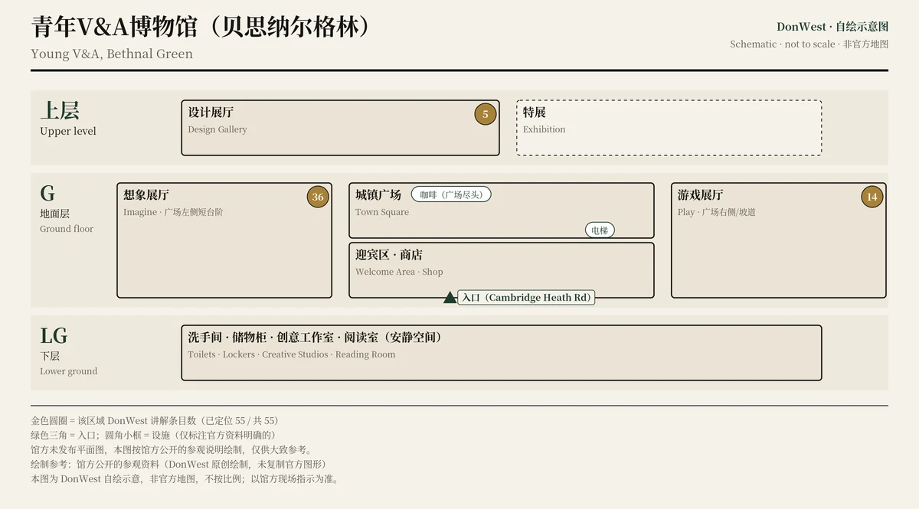Select the 城镇广场 heading
Viewport: 919px width, 509px height.
378,195
